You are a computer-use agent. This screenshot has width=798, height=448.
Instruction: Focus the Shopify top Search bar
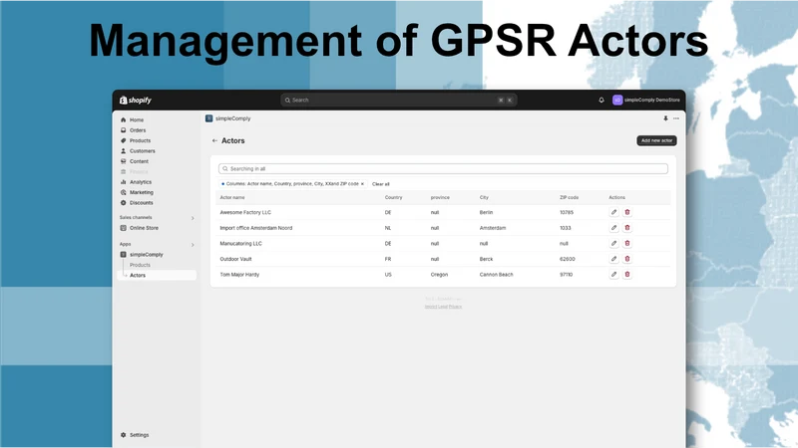click(x=398, y=101)
